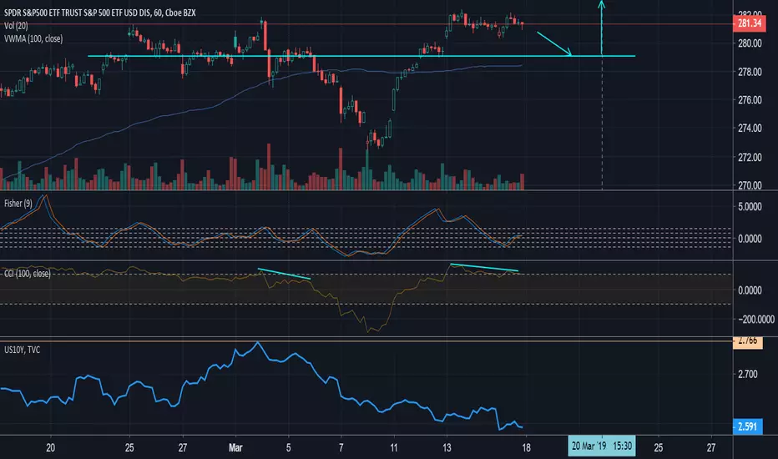Select the VWMA (100, close) indicator label
Screen dimensions: 778x459
tap(33, 38)
